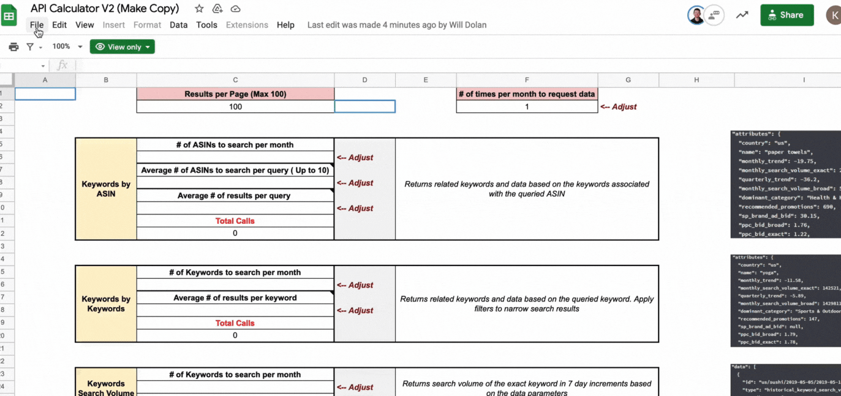Click Keywords by ASIN total value 0
The width and height of the screenshot is (841, 396).
235,233
